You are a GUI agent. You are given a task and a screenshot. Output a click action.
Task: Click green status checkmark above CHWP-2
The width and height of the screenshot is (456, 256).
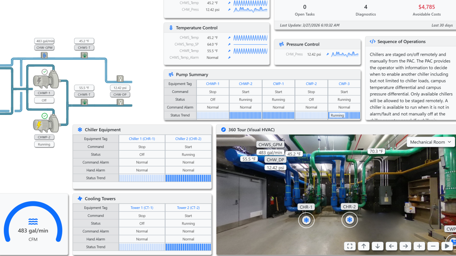click(44, 116)
